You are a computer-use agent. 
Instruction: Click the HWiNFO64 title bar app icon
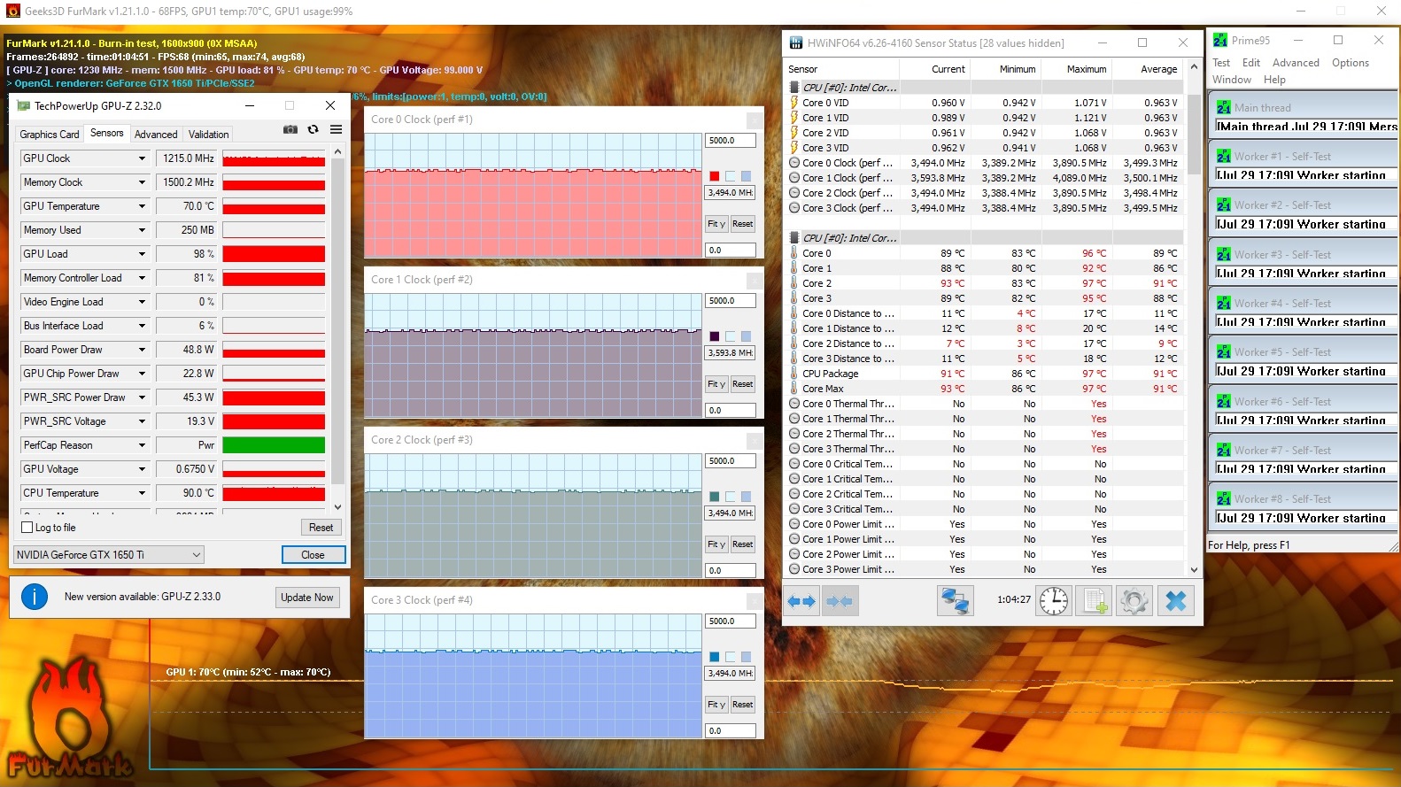[796, 42]
